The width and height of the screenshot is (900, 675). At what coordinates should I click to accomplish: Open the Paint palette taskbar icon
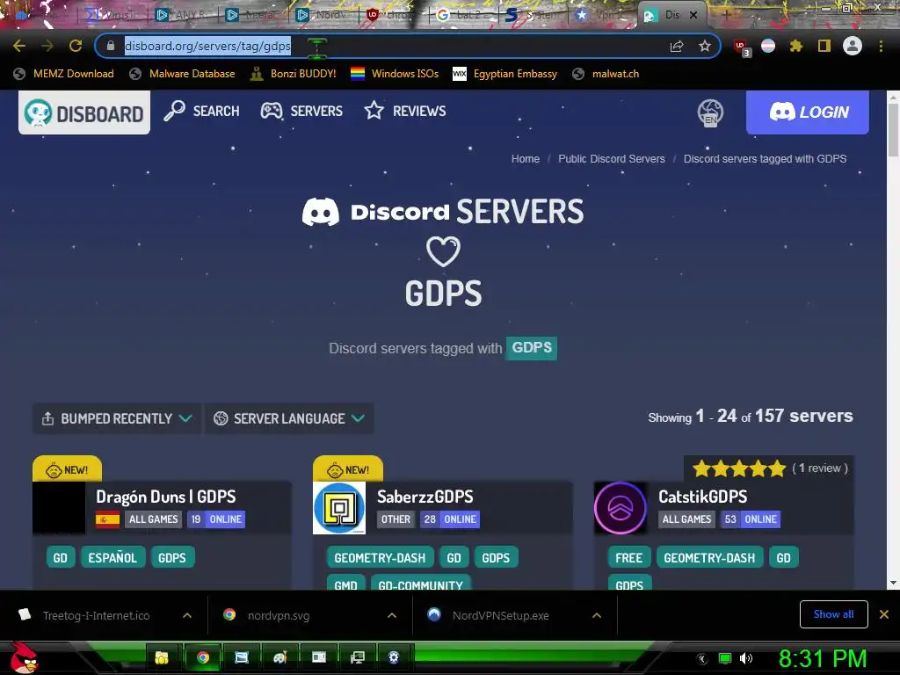(279, 657)
